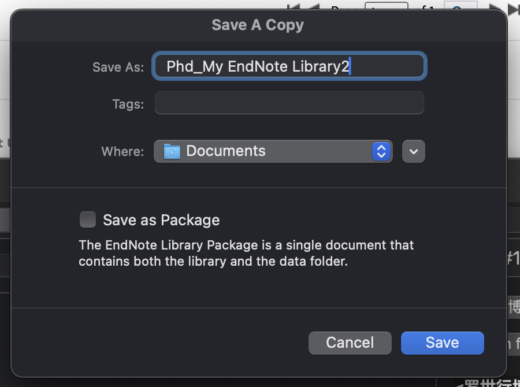Enable the Save as Package checkbox
Screen dimensions: 520x387
click(x=88, y=219)
